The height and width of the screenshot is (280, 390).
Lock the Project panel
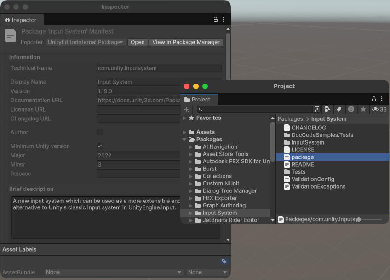pyautogui.click(x=373, y=99)
